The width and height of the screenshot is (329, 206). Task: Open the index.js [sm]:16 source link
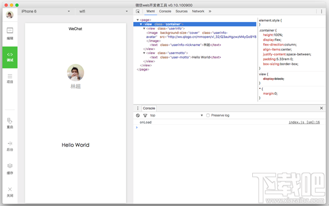tap(304, 122)
